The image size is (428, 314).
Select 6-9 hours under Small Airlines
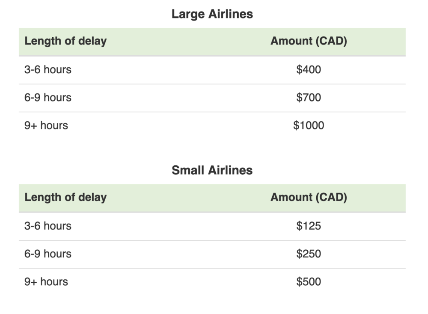point(48,254)
